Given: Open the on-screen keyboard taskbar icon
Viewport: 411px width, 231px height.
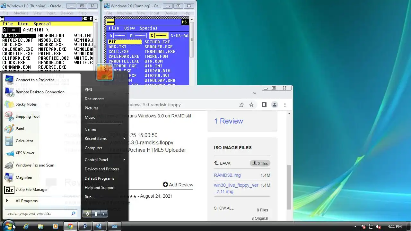Looking at the screenshot, I should [114, 226].
